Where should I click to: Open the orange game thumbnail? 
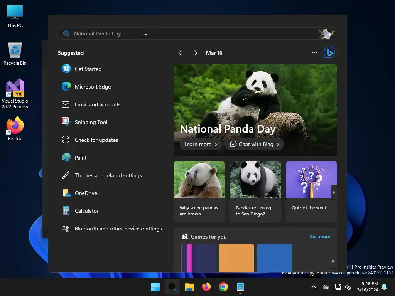tap(236, 258)
